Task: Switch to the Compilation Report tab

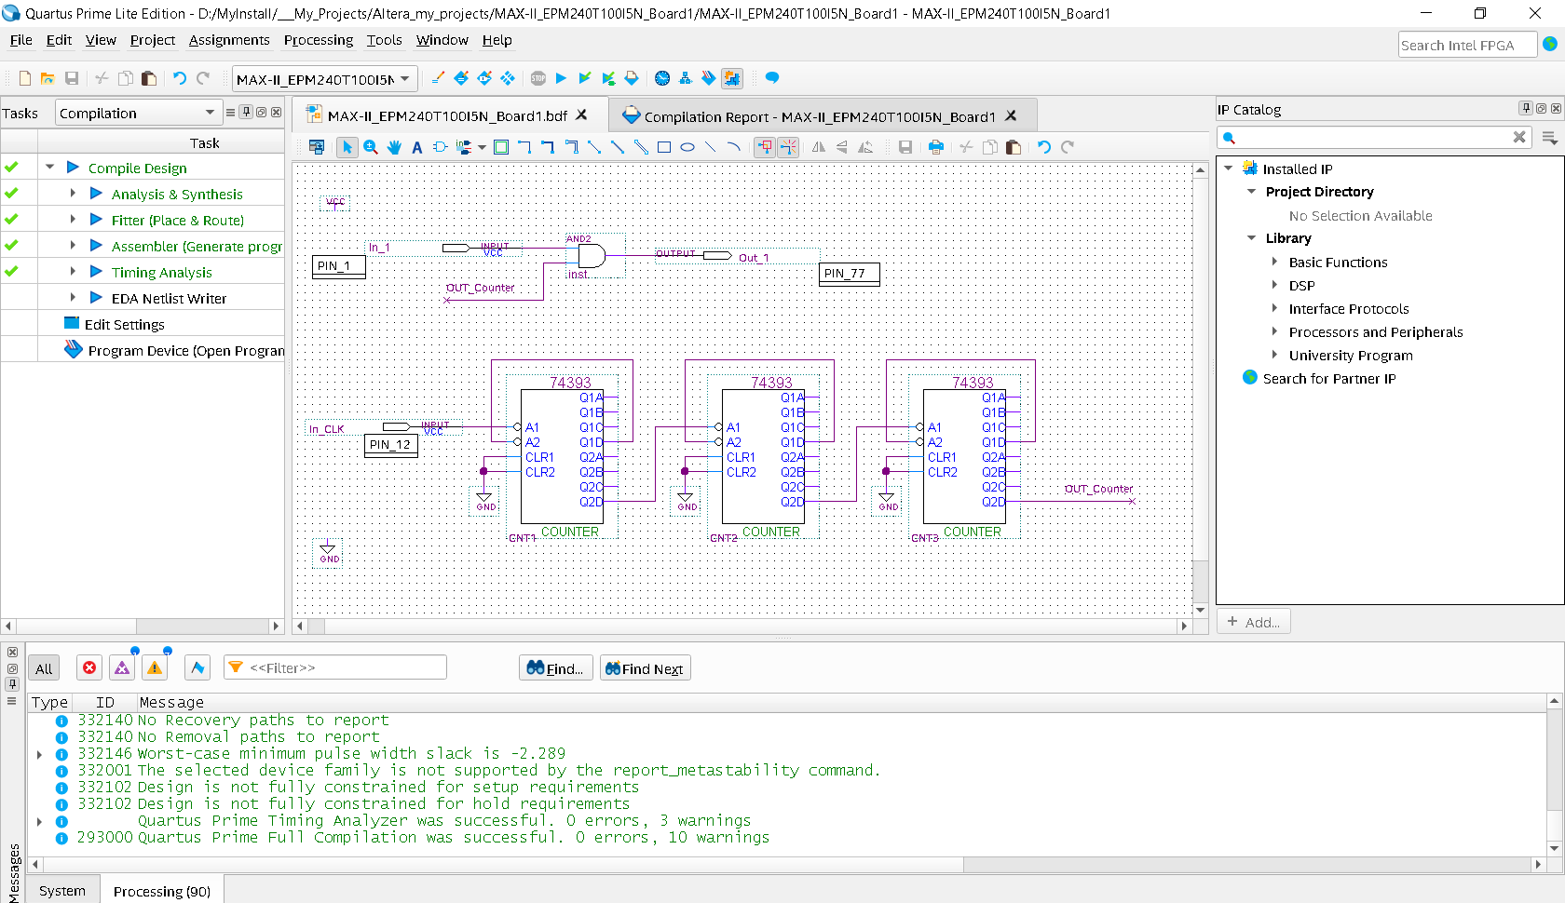Action: [x=820, y=116]
